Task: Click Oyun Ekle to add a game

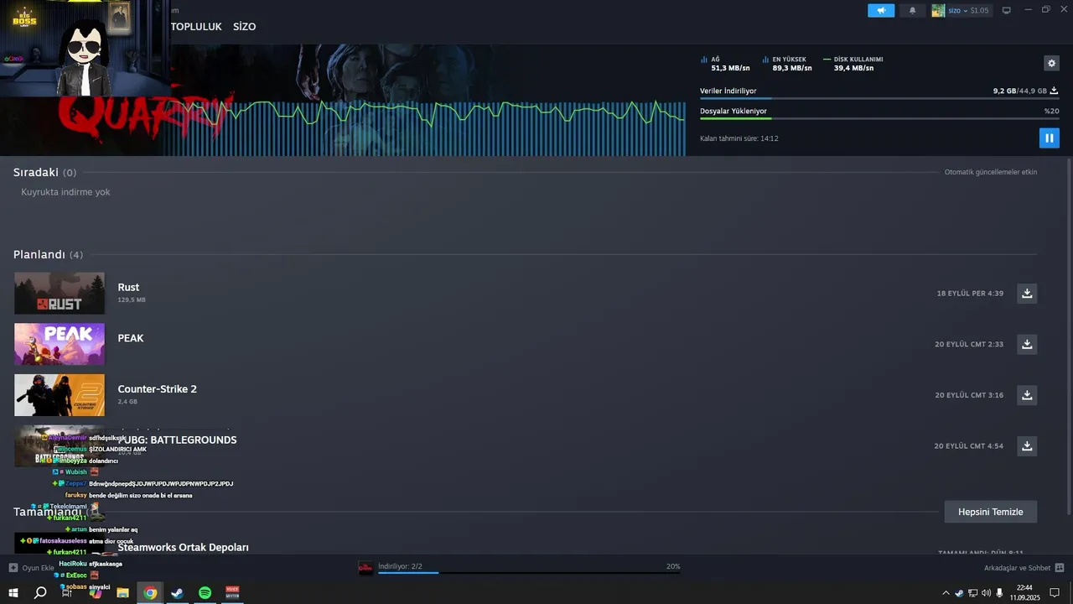Action: point(32,568)
